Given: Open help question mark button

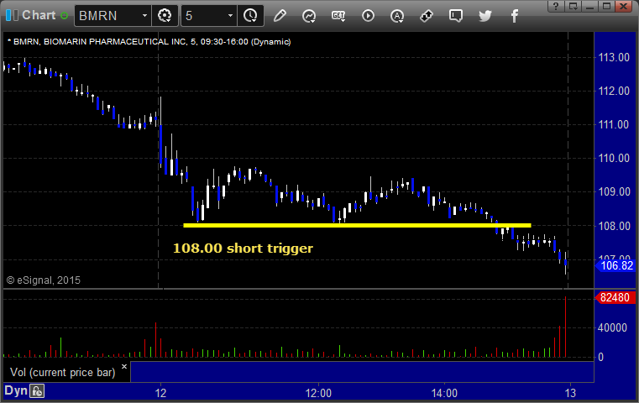Looking at the screenshot, I should click(x=556, y=6).
